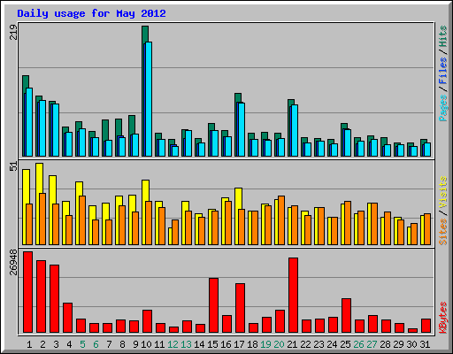Select the Pages/Files/Hits legend label
Screen dimensions: 453x354
click(442, 73)
